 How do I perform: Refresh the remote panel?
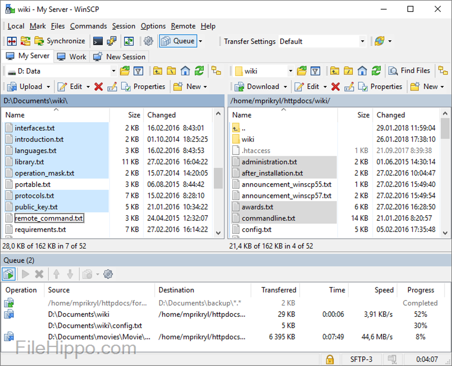pyautogui.click(x=376, y=71)
